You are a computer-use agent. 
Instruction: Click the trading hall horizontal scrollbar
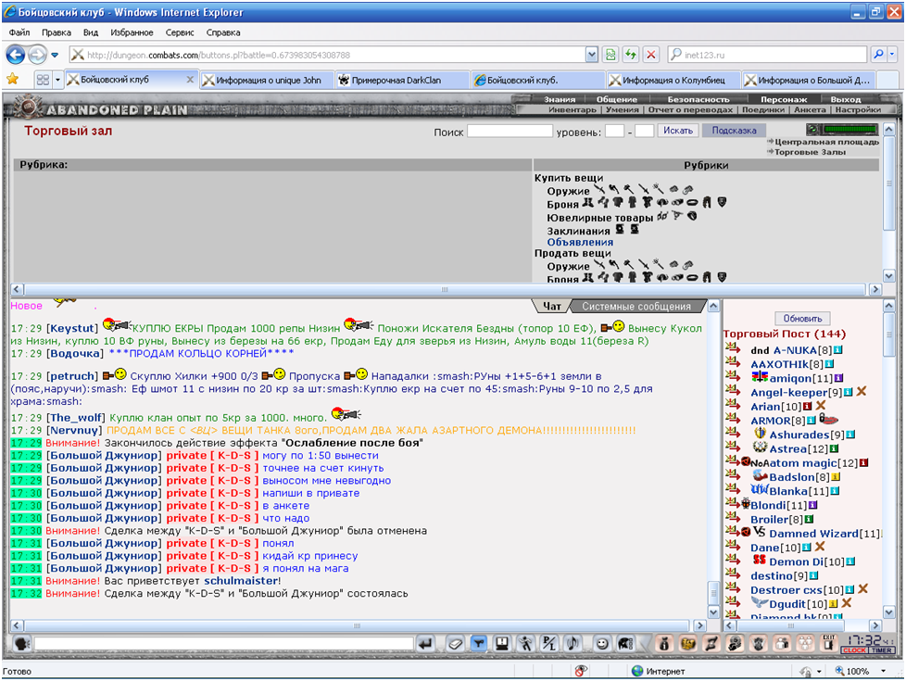(445, 289)
